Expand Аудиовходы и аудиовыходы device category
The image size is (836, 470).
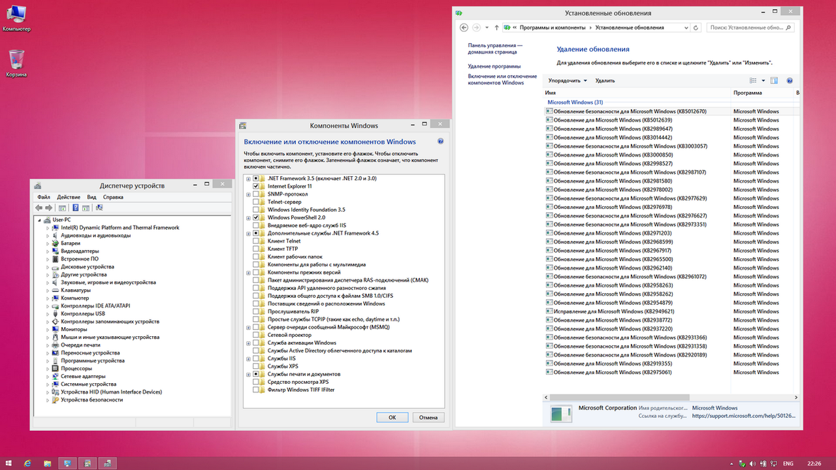48,235
